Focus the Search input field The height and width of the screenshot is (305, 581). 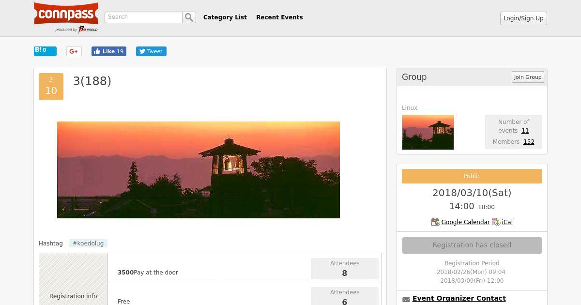[143, 17]
